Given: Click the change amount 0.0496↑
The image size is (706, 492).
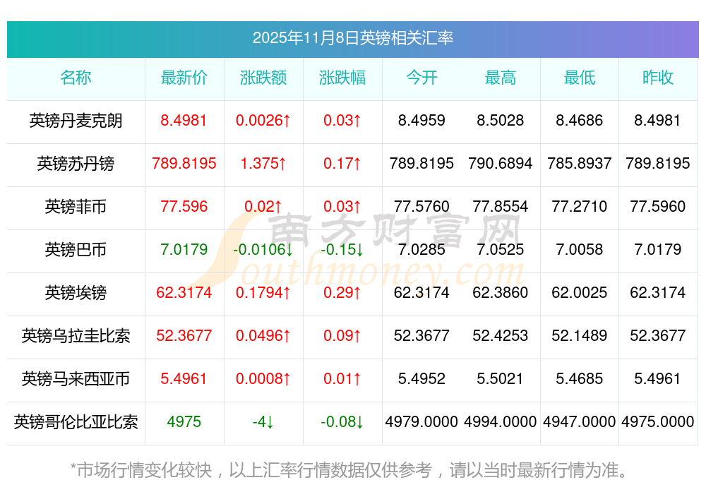Looking at the screenshot, I should tap(263, 336).
